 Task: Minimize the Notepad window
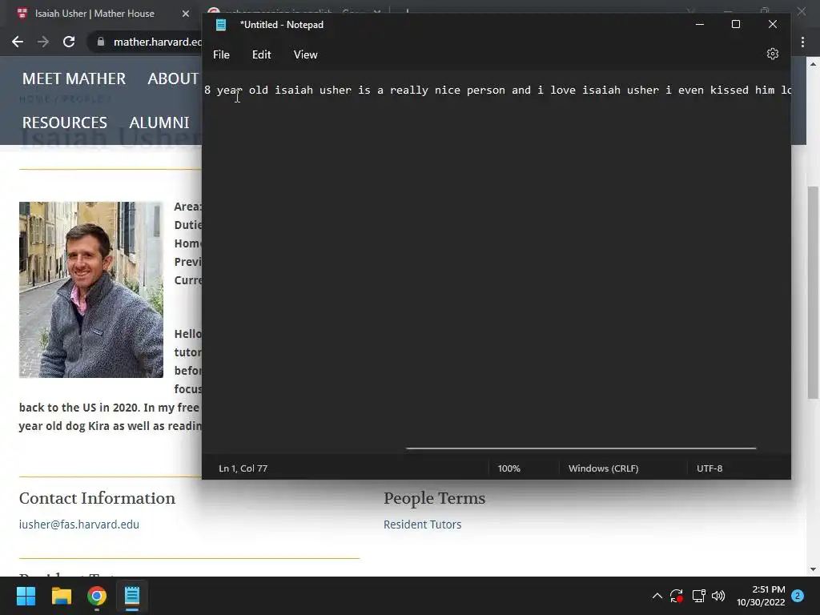700,24
